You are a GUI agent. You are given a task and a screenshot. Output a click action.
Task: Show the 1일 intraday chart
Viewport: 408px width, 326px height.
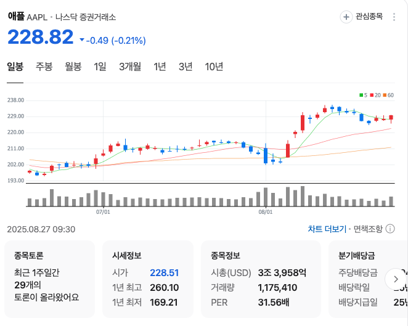coord(100,67)
